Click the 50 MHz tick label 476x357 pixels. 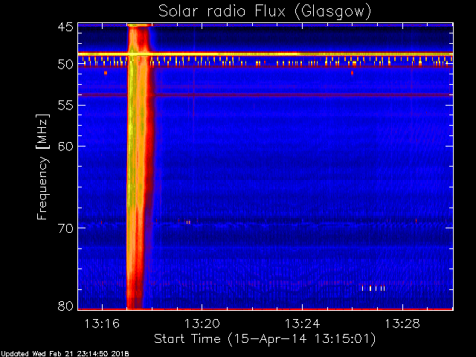[x=65, y=65]
